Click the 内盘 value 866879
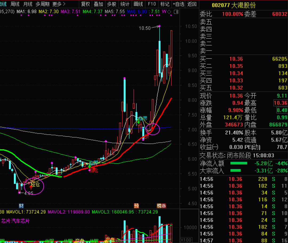Screen dimensions: 288x243 pos(278,124)
